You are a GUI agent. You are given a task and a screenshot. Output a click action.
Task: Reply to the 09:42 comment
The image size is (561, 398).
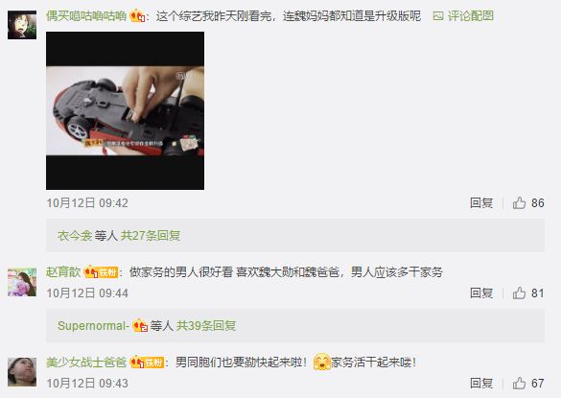click(x=481, y=203)
